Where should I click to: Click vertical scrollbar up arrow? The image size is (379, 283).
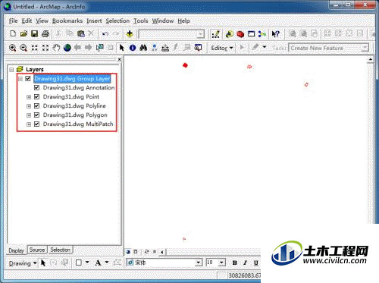[370, 60]
